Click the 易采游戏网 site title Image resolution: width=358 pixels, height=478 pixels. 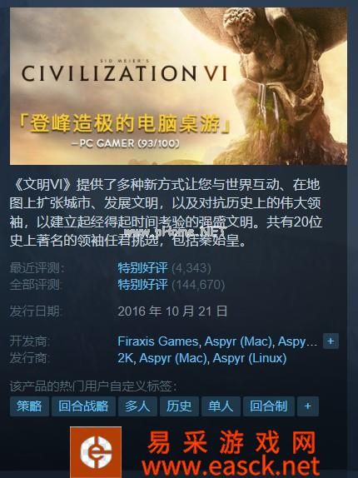click(231, 443)
